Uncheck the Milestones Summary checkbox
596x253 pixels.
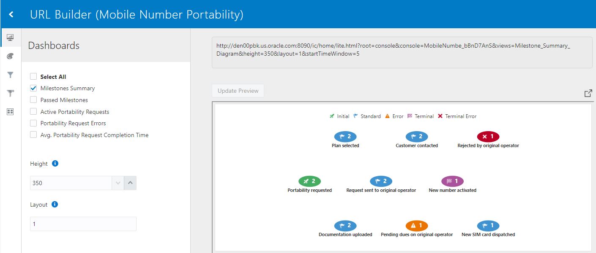[x=33, y=88]
